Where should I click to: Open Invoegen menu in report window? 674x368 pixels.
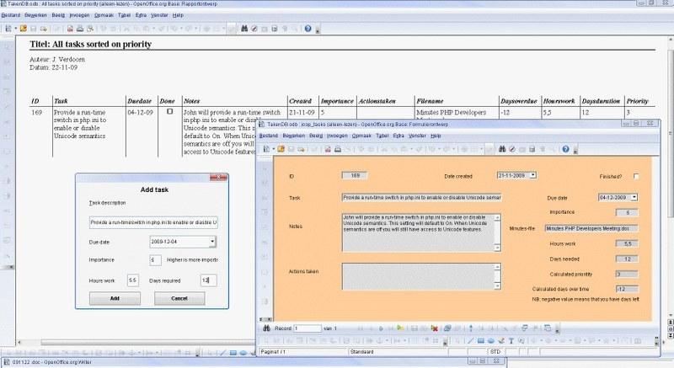coord(79,15)
